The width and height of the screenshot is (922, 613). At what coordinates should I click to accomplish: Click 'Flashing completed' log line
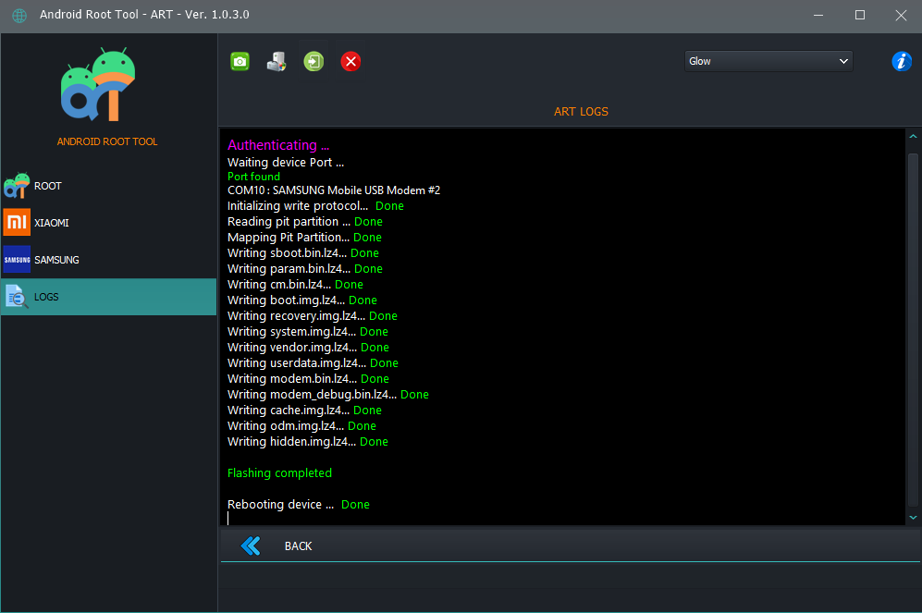279,473
